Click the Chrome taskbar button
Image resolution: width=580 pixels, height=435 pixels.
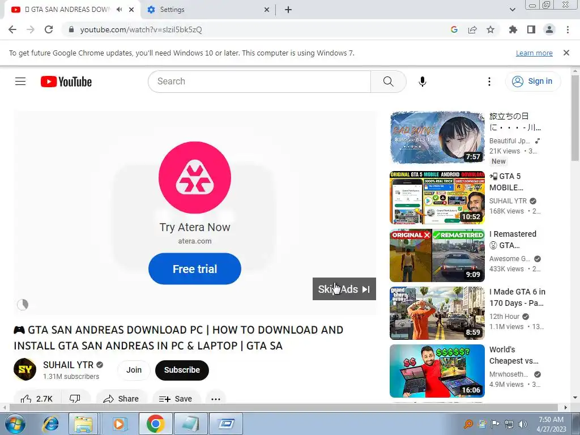tap(155, 424)
